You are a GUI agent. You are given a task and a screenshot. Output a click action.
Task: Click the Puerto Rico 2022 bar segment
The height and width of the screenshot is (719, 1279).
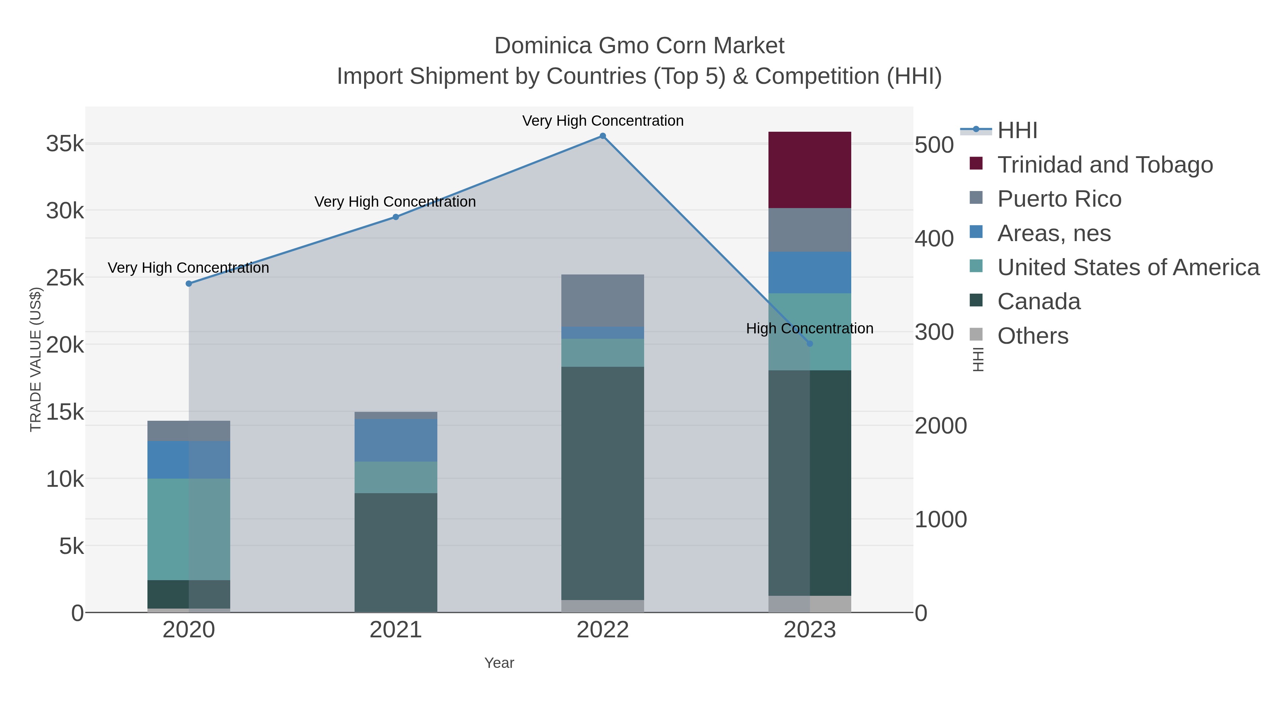point(603,301)
